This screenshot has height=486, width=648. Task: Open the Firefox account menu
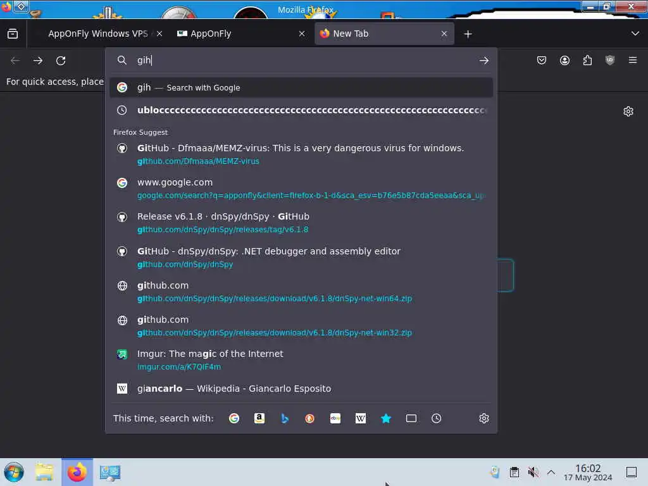tap(564, 61)
